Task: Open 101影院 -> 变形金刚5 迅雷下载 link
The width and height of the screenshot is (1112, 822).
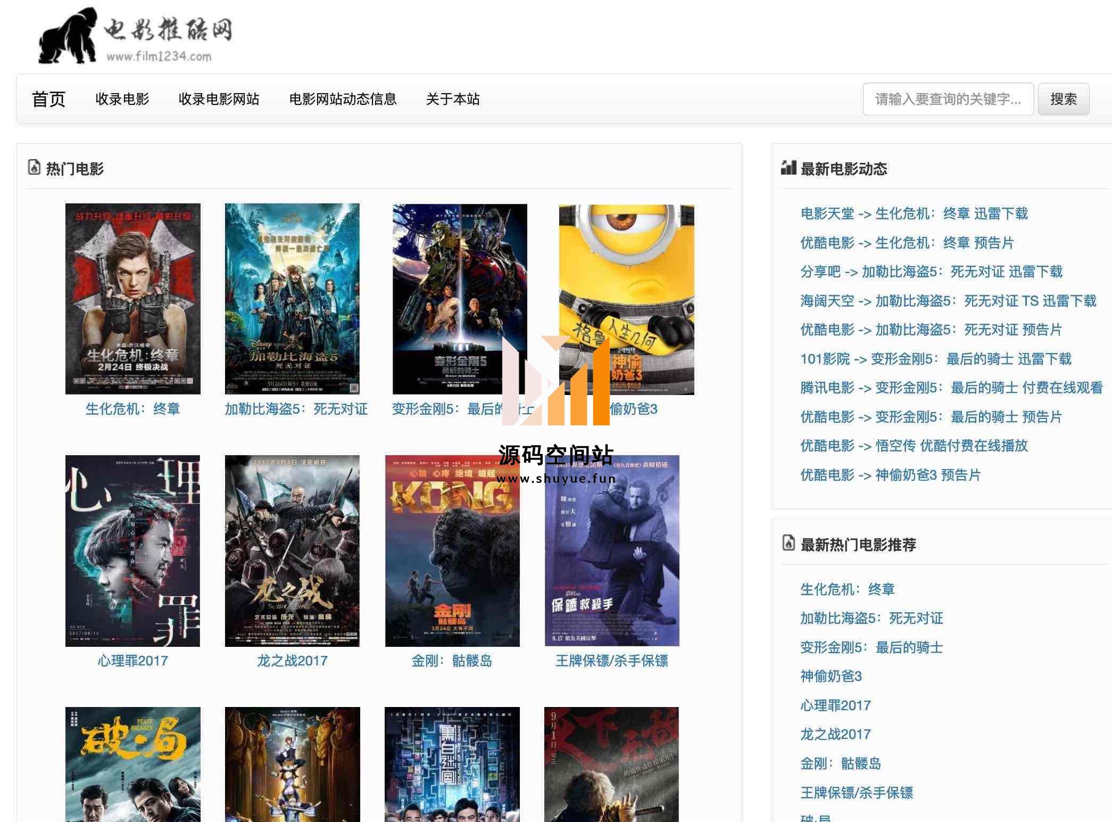Action: tap(936, 359)
